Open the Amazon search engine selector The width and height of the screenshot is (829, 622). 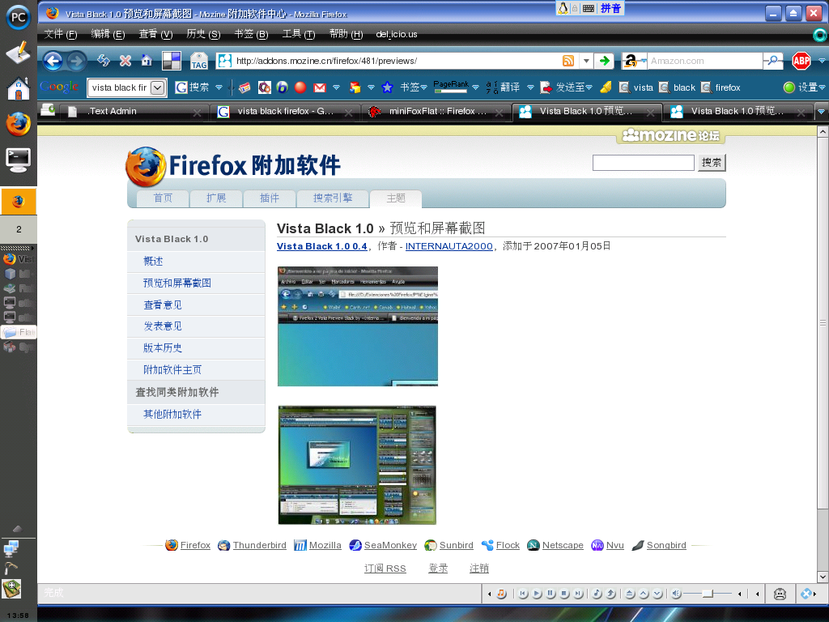[x=634, y=61]
